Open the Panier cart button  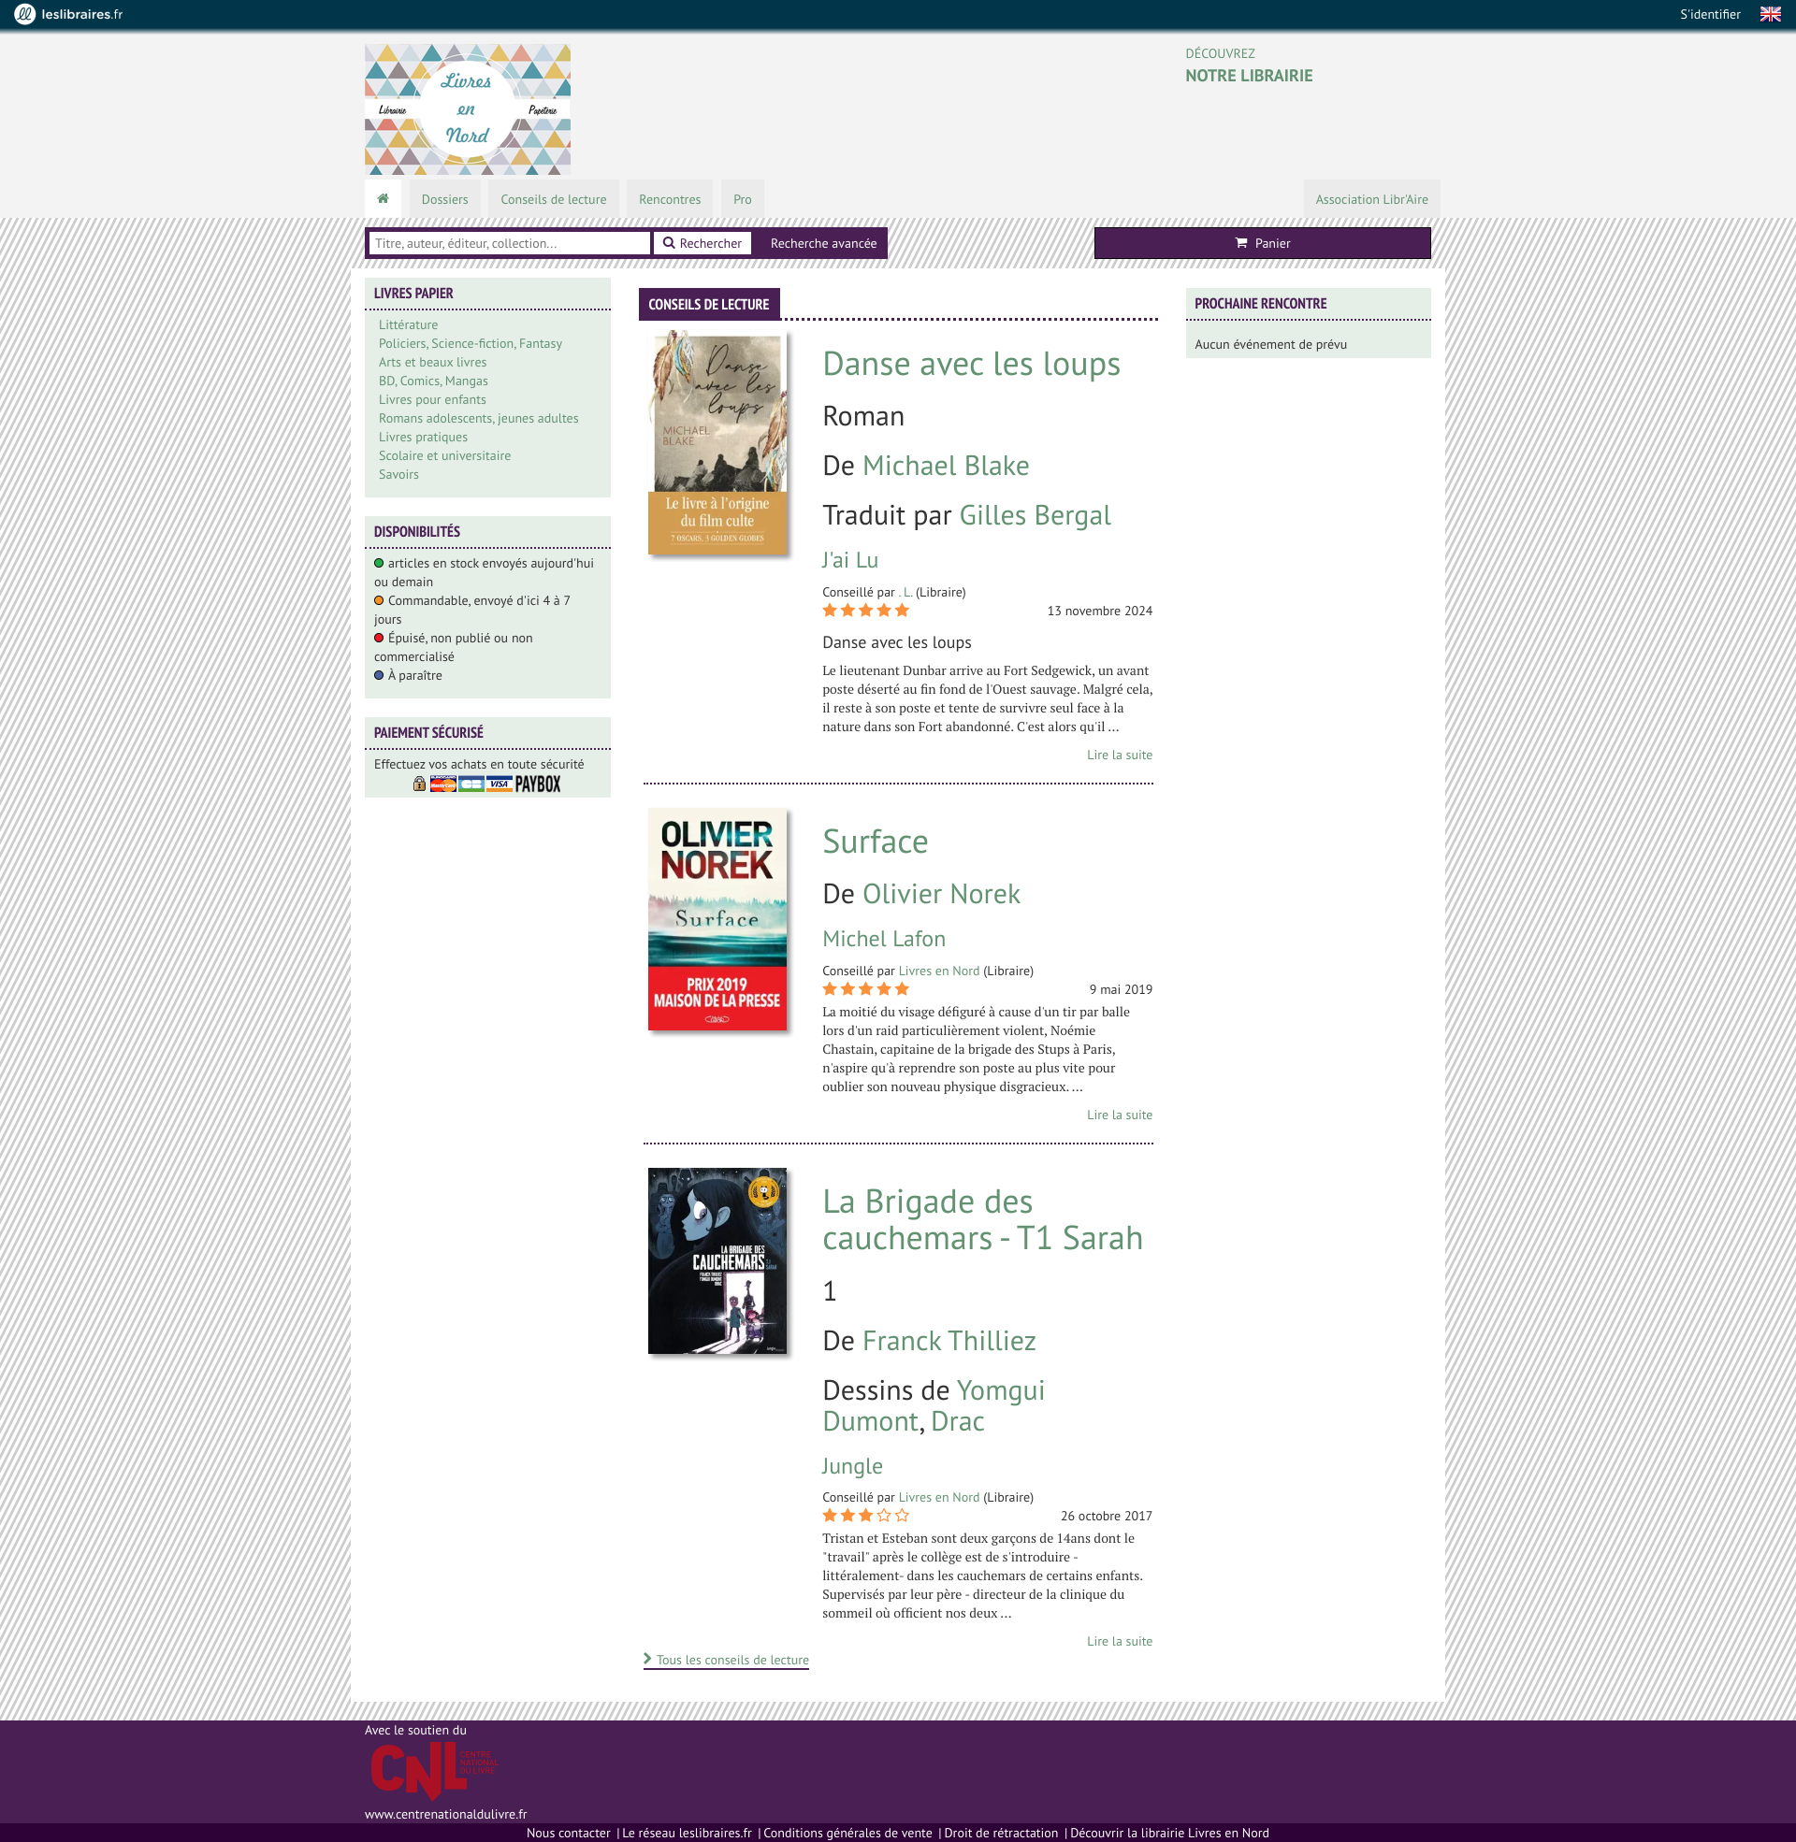click(1262, 243)
